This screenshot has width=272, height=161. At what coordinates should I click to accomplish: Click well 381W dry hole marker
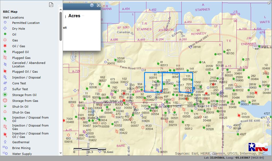(x=191, y=47)
